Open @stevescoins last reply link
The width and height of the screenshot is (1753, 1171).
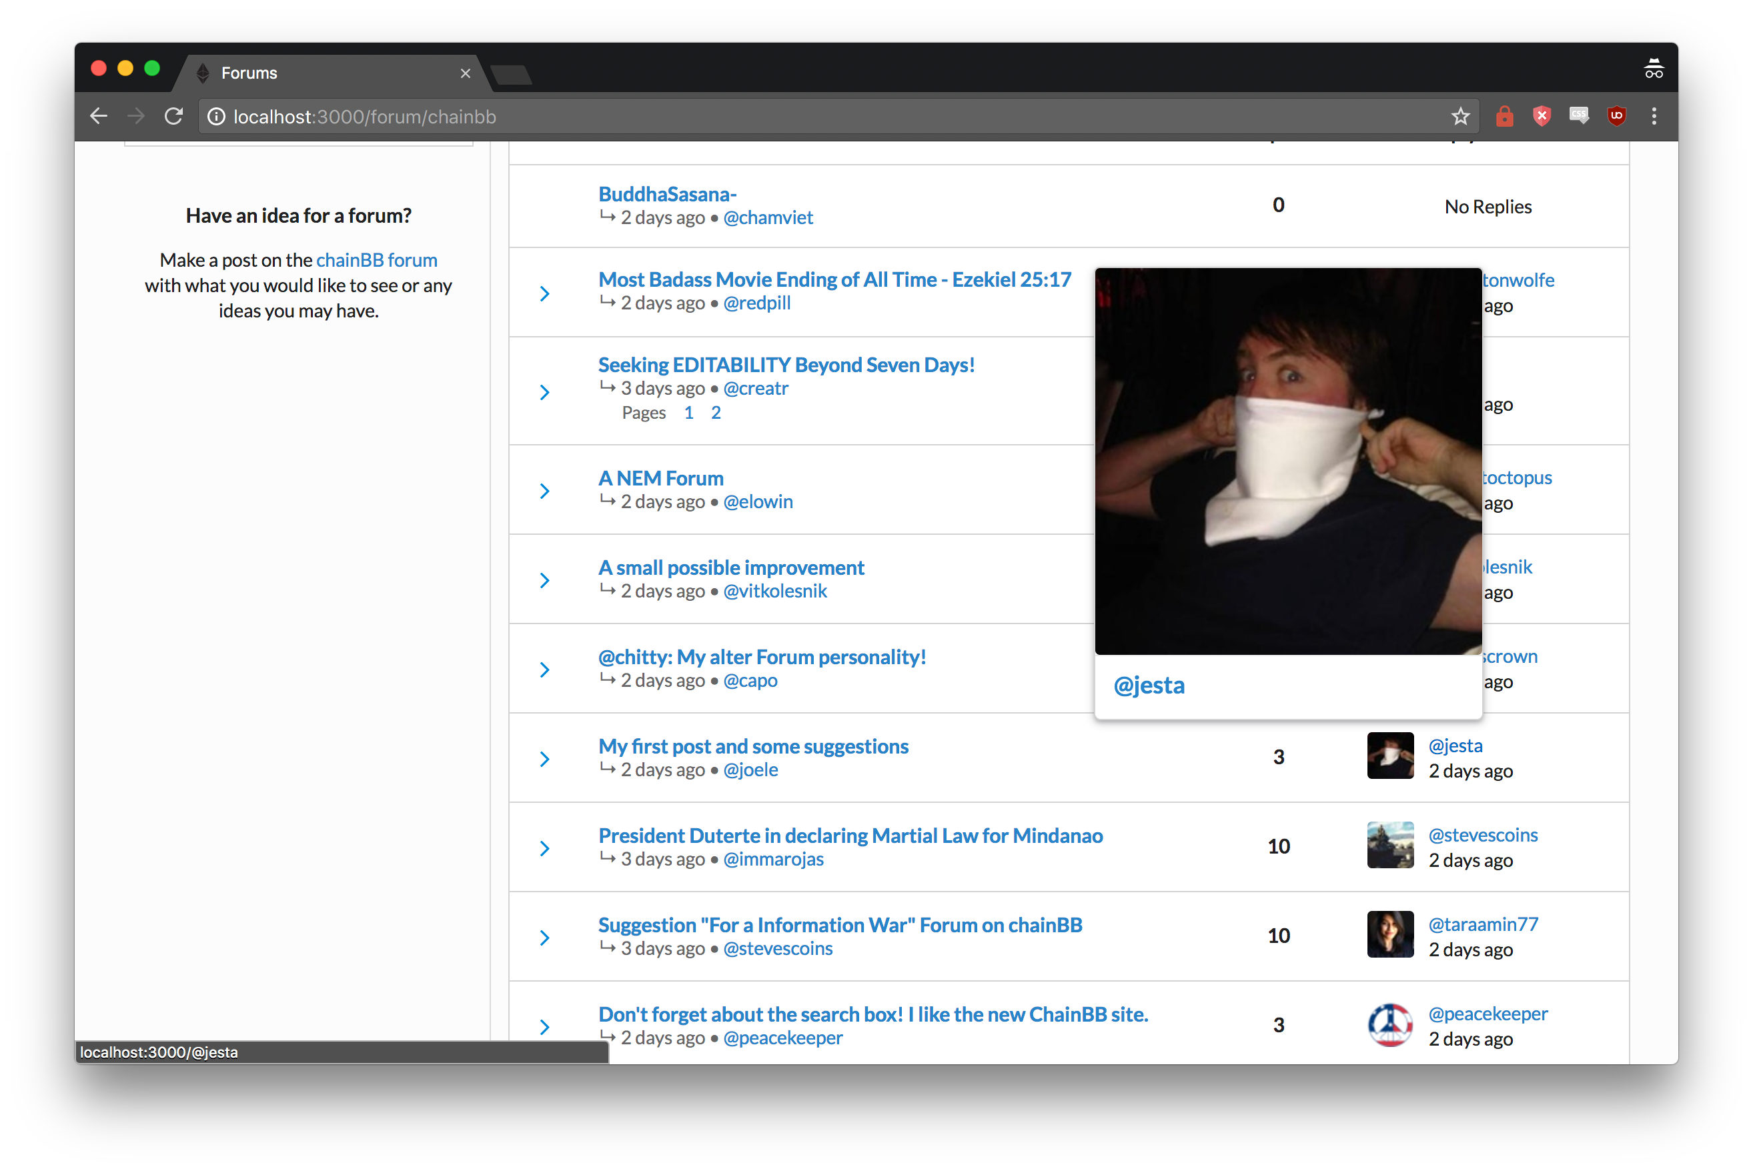1483,835
